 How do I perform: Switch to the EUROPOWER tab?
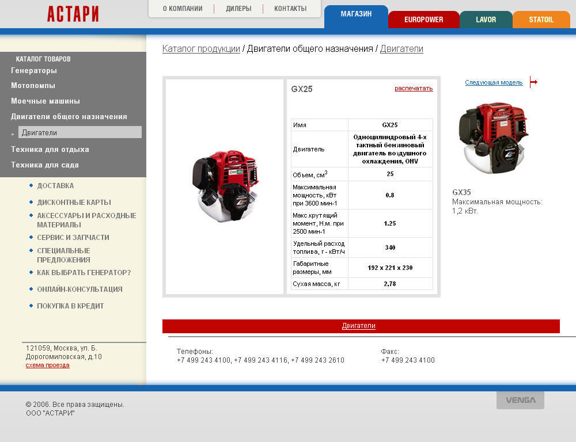click(423, 20)
